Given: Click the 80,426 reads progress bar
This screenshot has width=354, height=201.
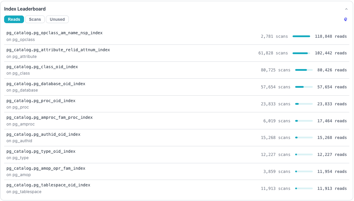Looking at the screenshot, I should (x=304, y=70).
